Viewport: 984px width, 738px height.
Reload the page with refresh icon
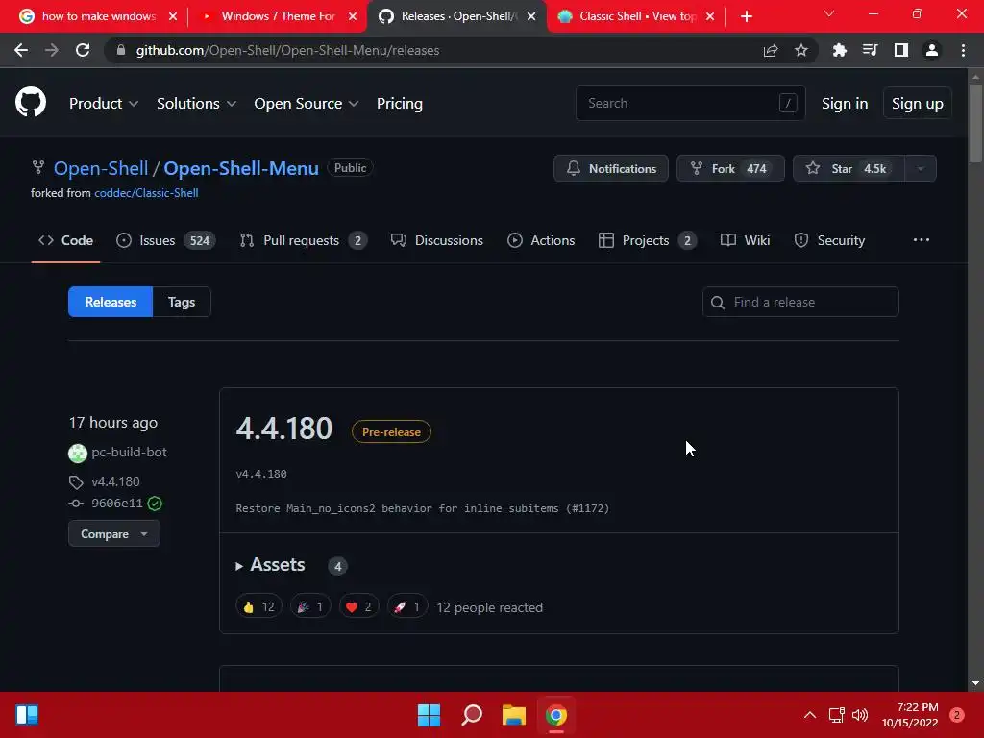click(83, 50)
